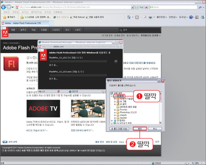Viewport: 206px width, 165px height.
Task: Click the 새 폴더 만들기(M) button
Action: tap(119, 129)
